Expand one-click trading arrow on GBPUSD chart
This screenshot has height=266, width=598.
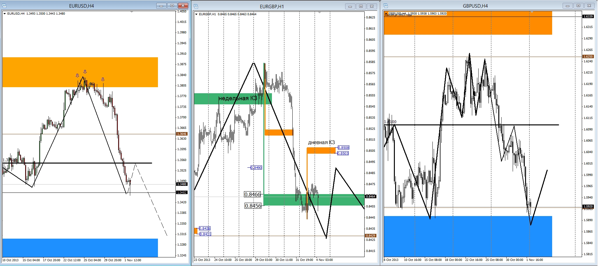(387, 14)
